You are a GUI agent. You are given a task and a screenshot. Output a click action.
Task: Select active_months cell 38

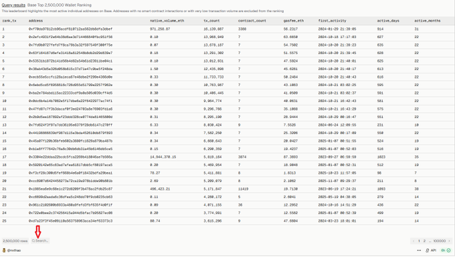pyautogui.click(x=416, y=189)
